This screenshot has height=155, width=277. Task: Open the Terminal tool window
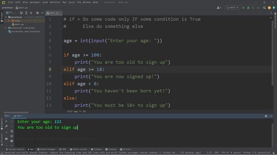(111, 149)
